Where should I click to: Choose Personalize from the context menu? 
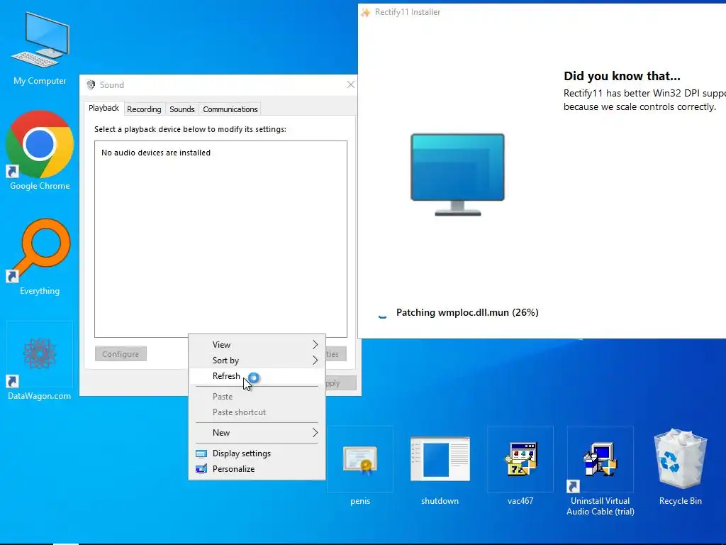[x=257, y=469]
